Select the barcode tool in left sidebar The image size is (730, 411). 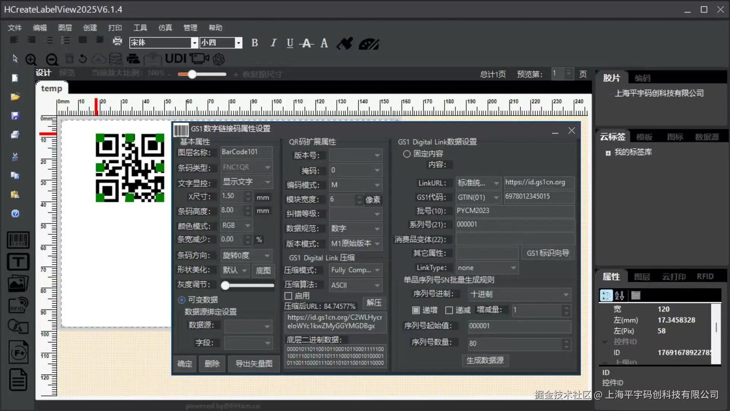[x=18, y=240]
